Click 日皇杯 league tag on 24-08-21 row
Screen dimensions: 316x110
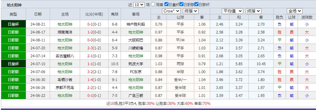[x=13, y=24]
